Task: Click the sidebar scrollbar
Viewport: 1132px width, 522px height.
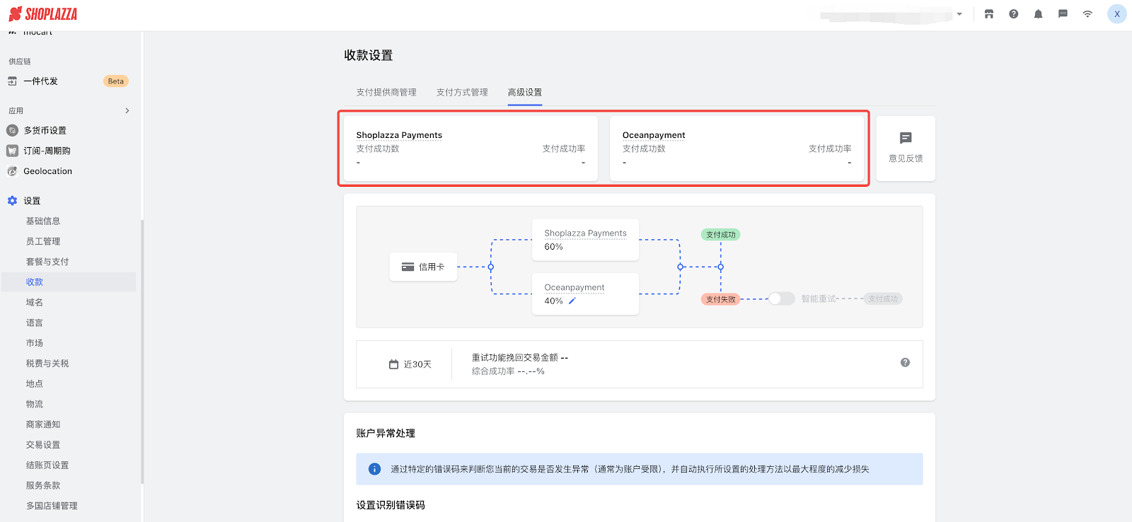Action: tap(142, 352)
